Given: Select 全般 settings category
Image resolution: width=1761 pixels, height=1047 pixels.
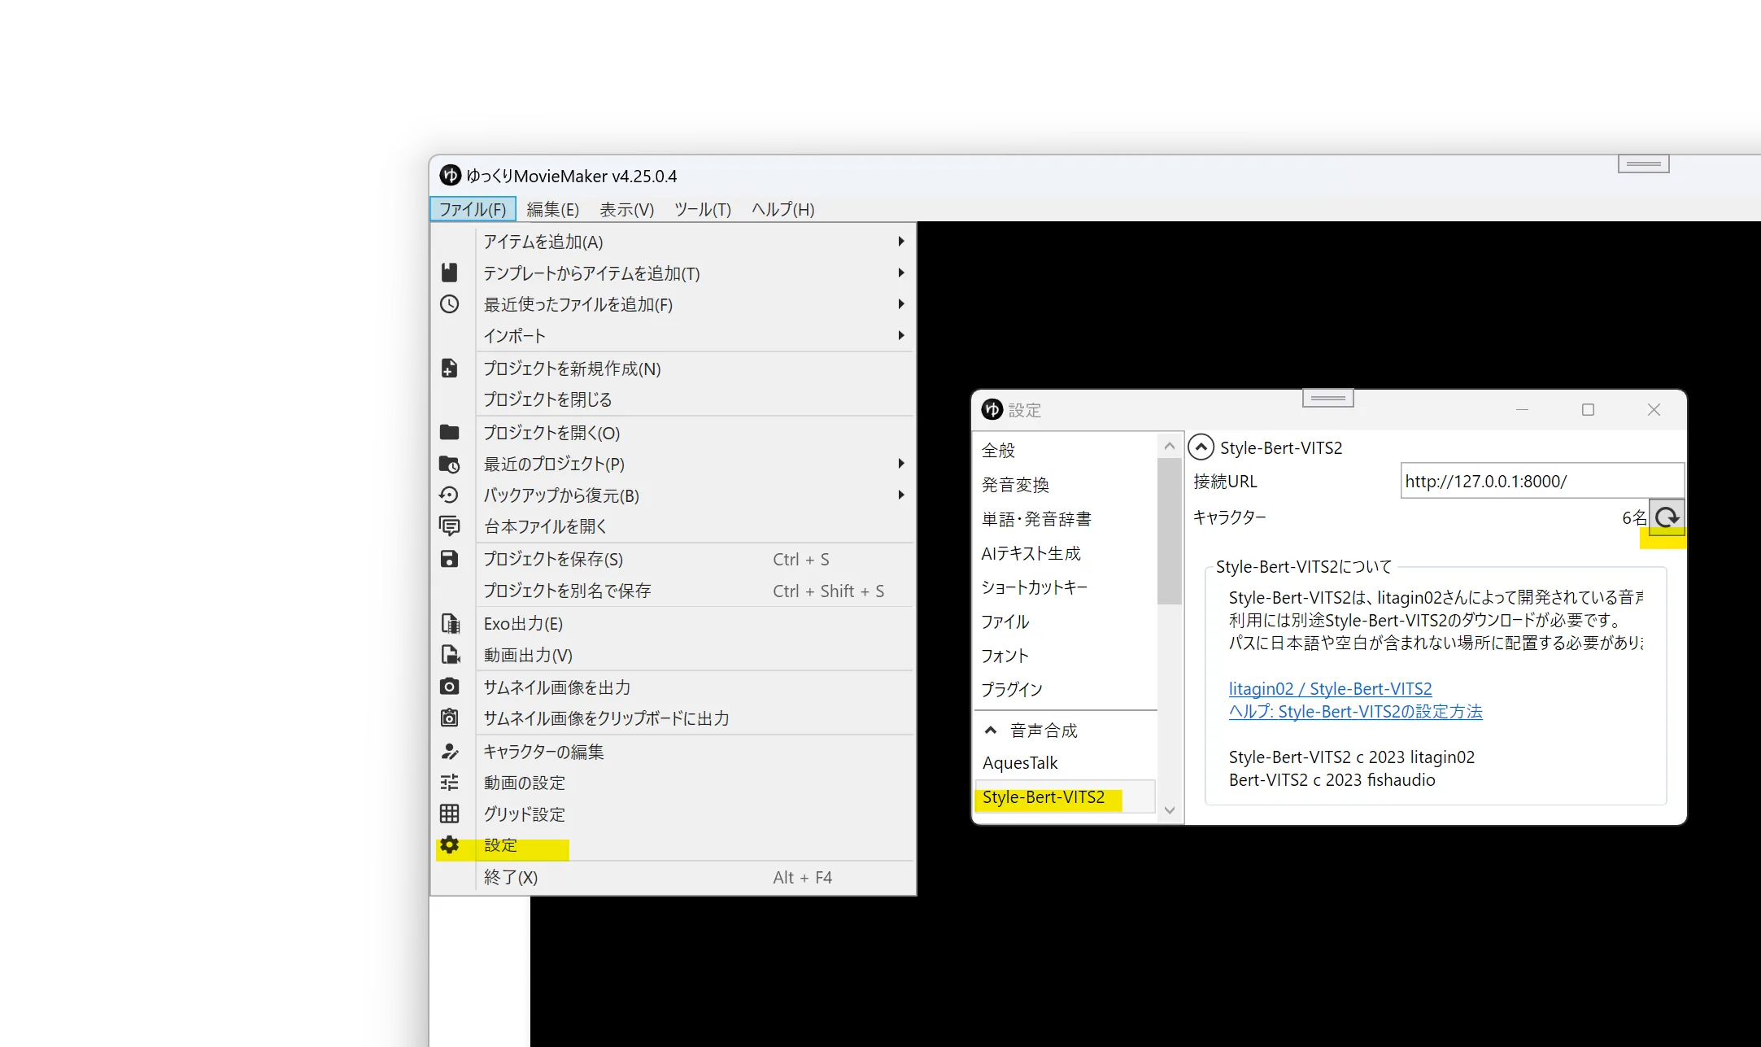Looking at the screenshot, I should pos(1065,450).
